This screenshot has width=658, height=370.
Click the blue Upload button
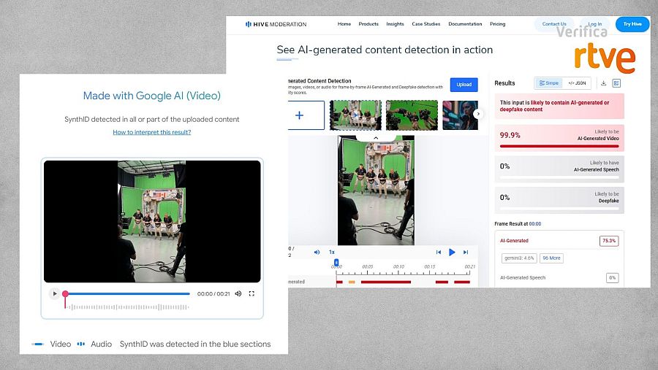click(464, 84)
